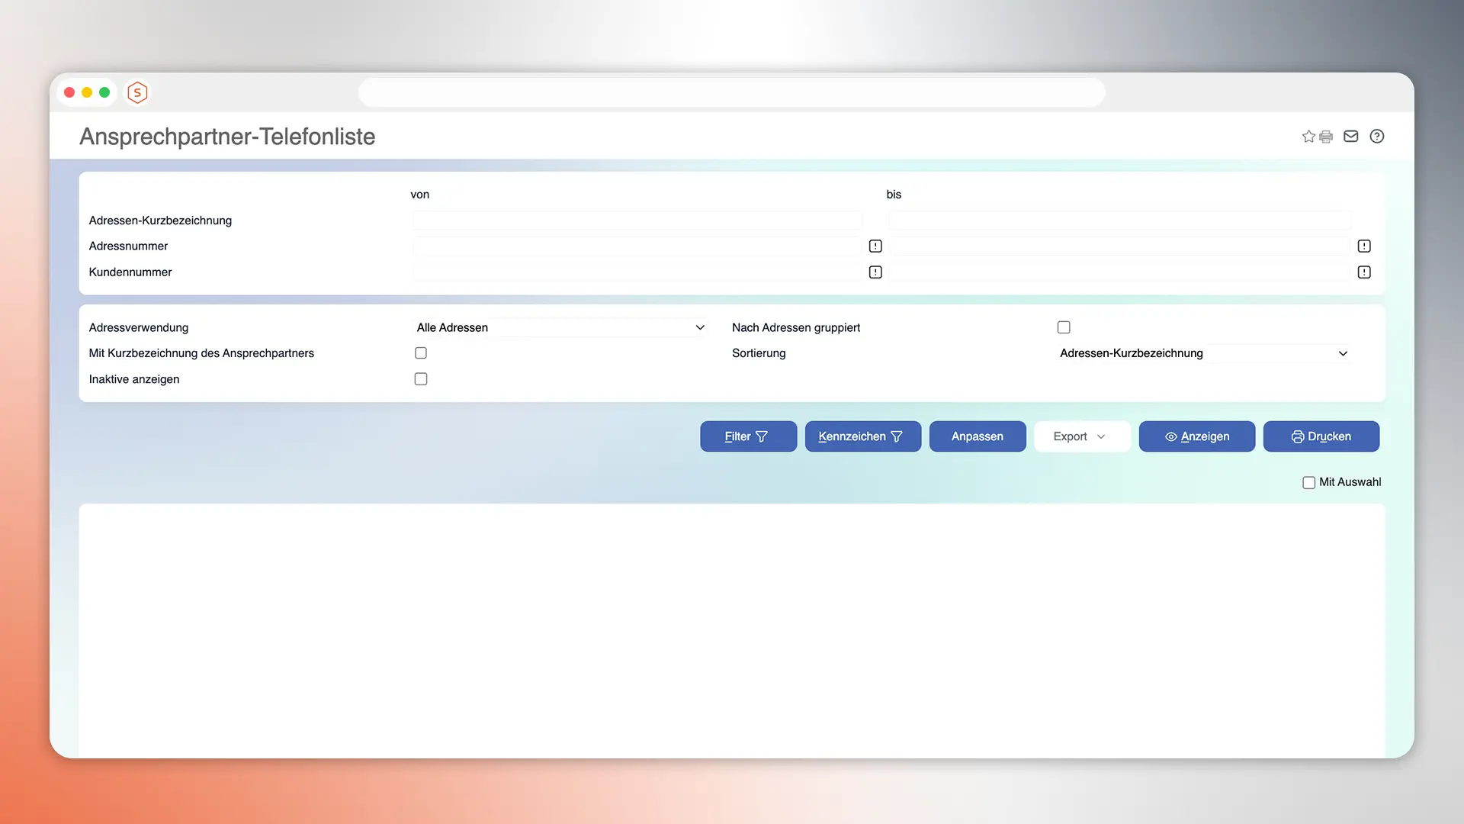Viewport: 1464px width, 824px height.
Task: Open the Adressverwendung dropdown
Action: [x=560, y=327]
